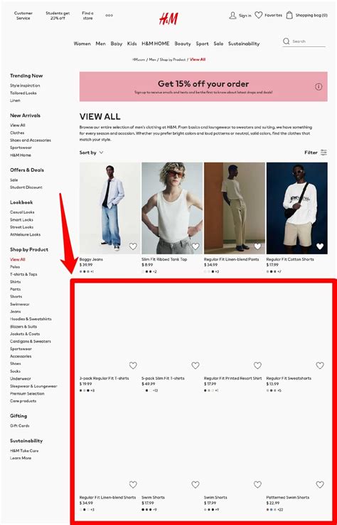The image size is (337, 525).
Task: Open the Shopping bag icon
Action: tap(289, 15)
